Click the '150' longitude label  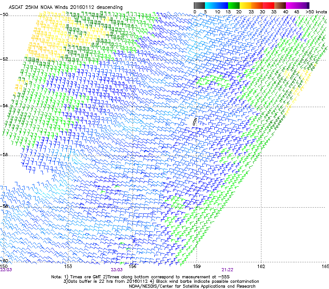[x=4, y=266]
